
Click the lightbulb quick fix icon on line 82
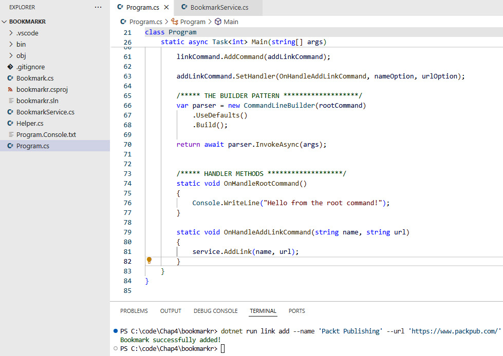[x=149, y=261]
